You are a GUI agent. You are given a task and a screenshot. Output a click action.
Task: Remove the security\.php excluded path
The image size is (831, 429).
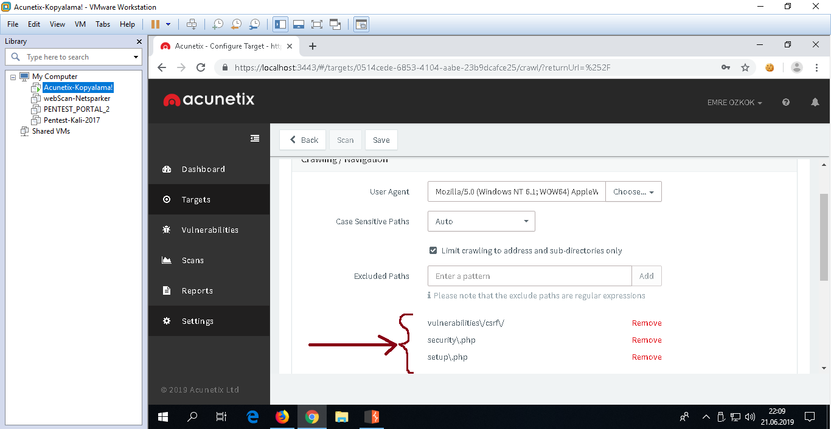(646, 340)
